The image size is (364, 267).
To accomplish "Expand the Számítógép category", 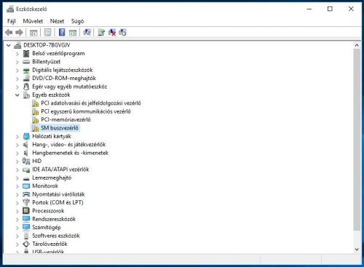I will (17, 228).
